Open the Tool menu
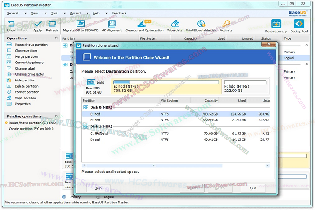Screen dimensions: 315x210 click(x=54, y=13)
